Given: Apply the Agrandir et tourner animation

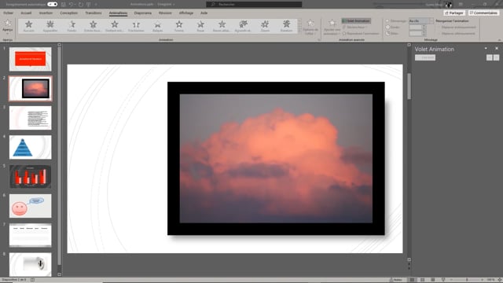Looking at the screenshot, I should tap(243, 26).
